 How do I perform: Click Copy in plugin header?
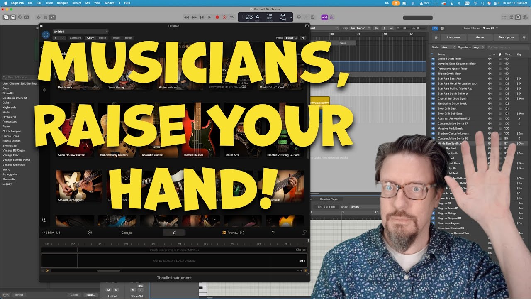[90, 38]
